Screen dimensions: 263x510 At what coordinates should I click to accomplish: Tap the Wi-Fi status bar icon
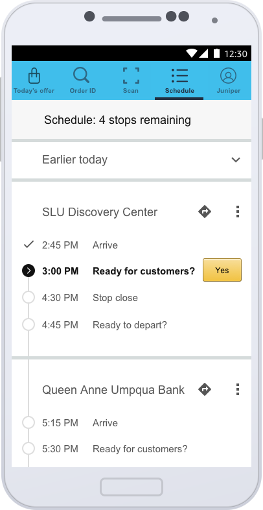192,53
